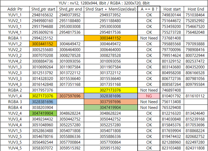The width and height of the screenshot is (208, 151).
Task: Click Shrd_ptr start value 3038203904
Action: point(42,108)
